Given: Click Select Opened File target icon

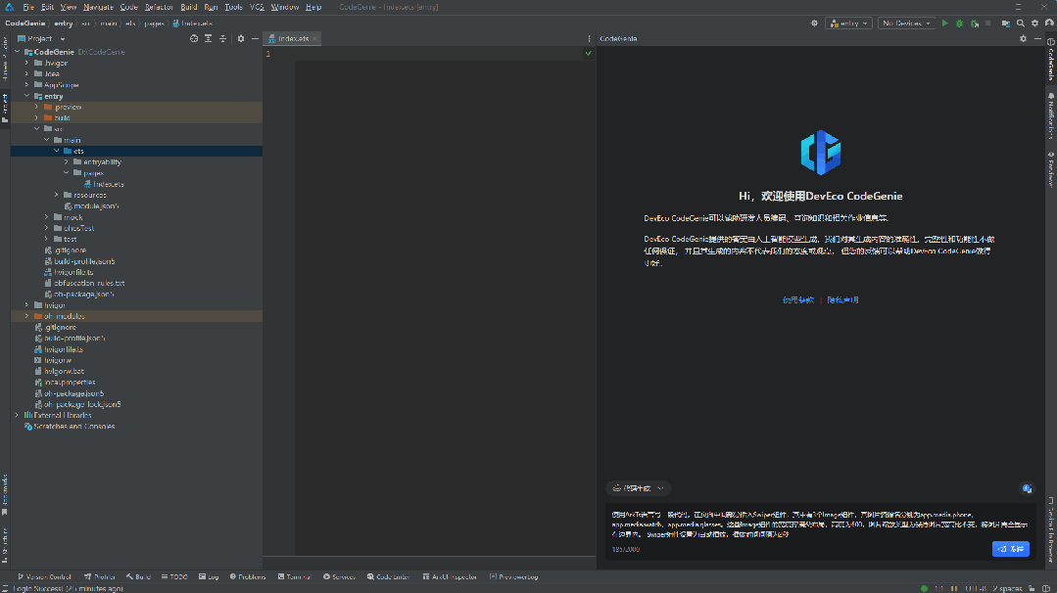Looking at the screenshot, I should pyautogui.click(x=194, y=38).
